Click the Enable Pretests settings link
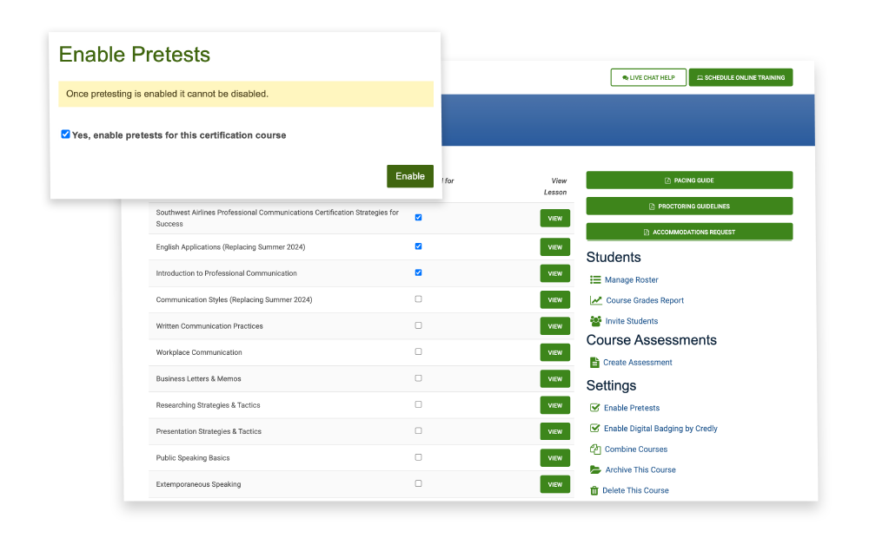This screenshot has width=869, height=538. coord(631,408)
